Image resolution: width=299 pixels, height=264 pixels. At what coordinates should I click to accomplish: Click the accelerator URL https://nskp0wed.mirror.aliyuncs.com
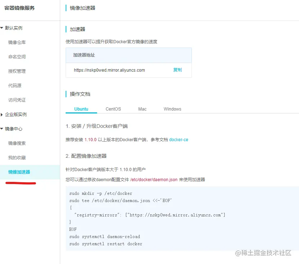tap(109, 70)
